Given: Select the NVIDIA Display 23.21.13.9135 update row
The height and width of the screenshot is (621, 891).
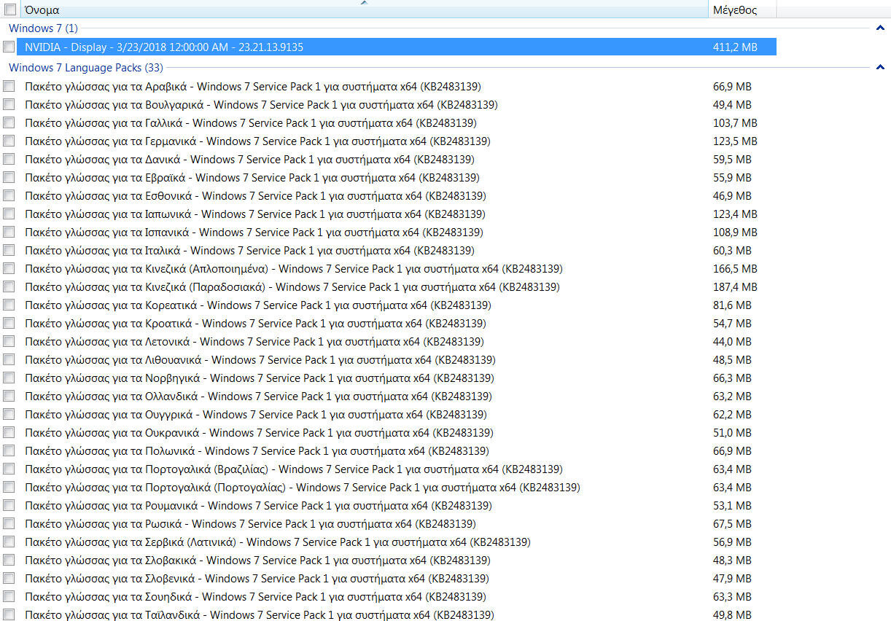Looking at the screenshot, I should pos(397,47).
